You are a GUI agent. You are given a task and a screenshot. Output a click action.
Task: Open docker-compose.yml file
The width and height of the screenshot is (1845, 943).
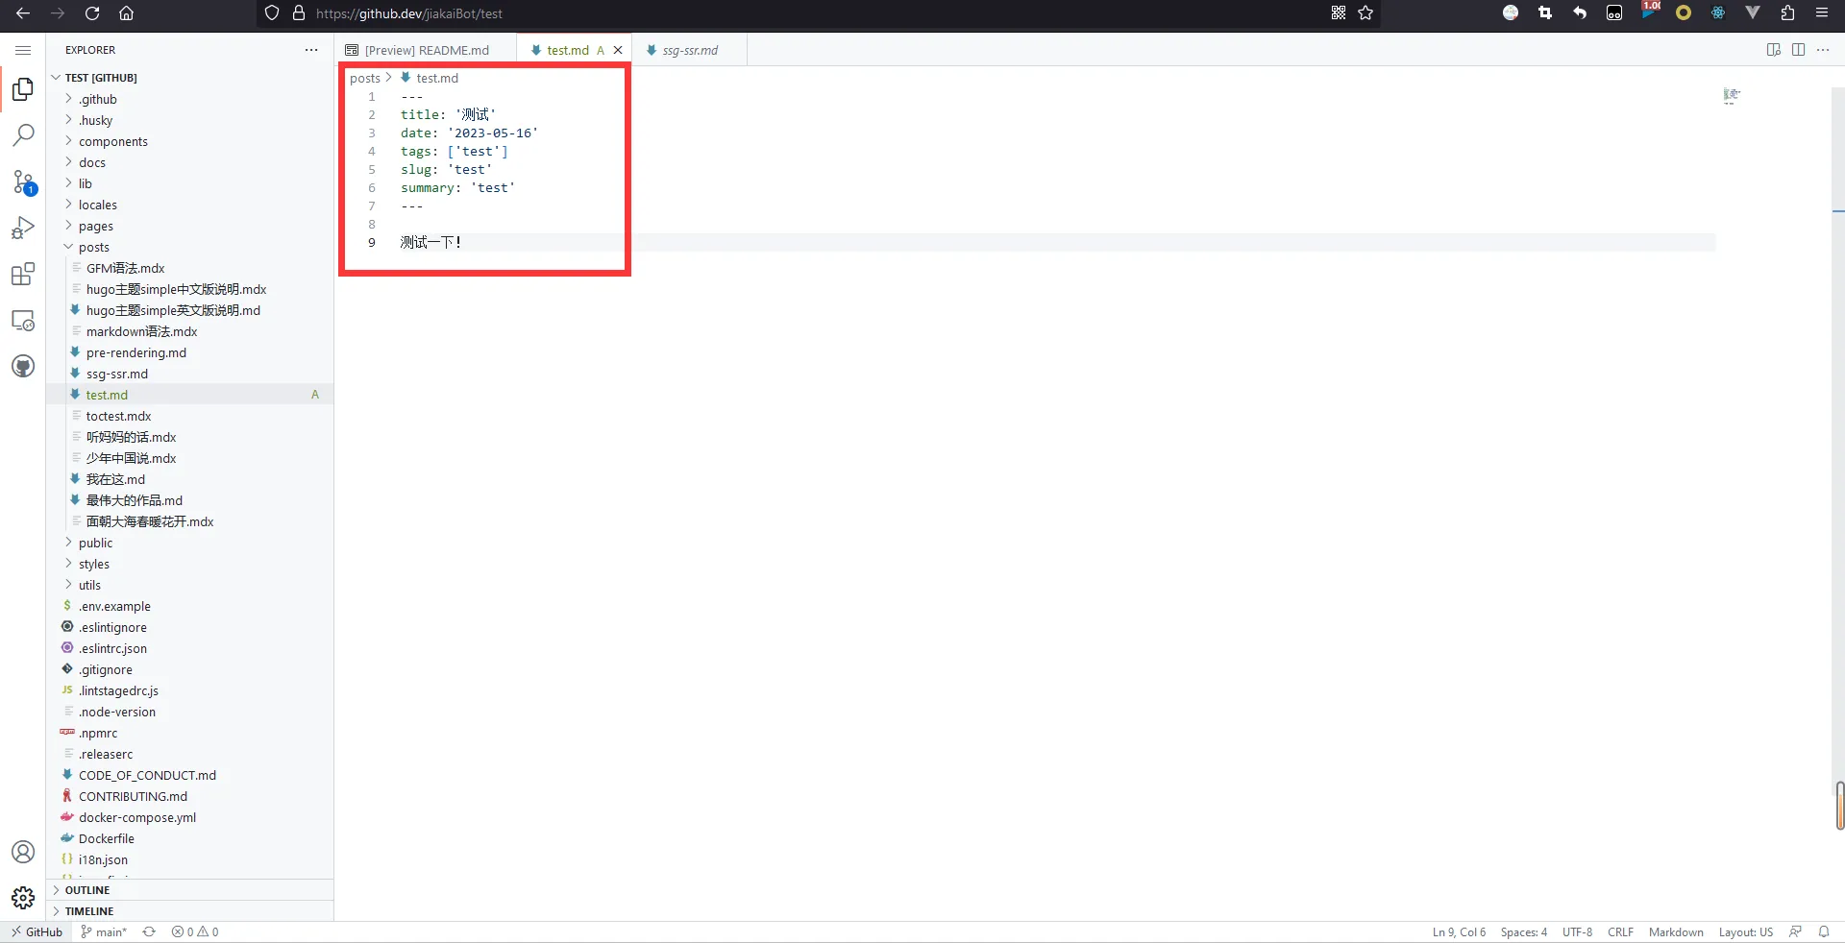pos(190,817)
